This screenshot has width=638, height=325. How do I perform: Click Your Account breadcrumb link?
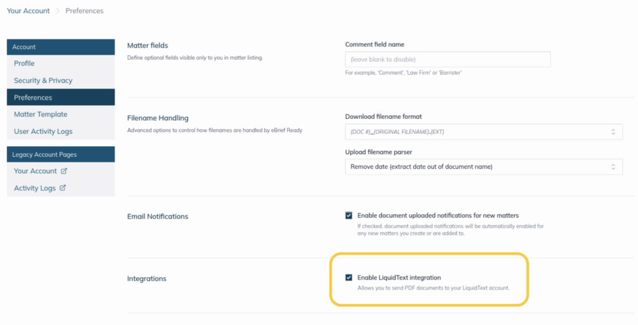(27, 11)
